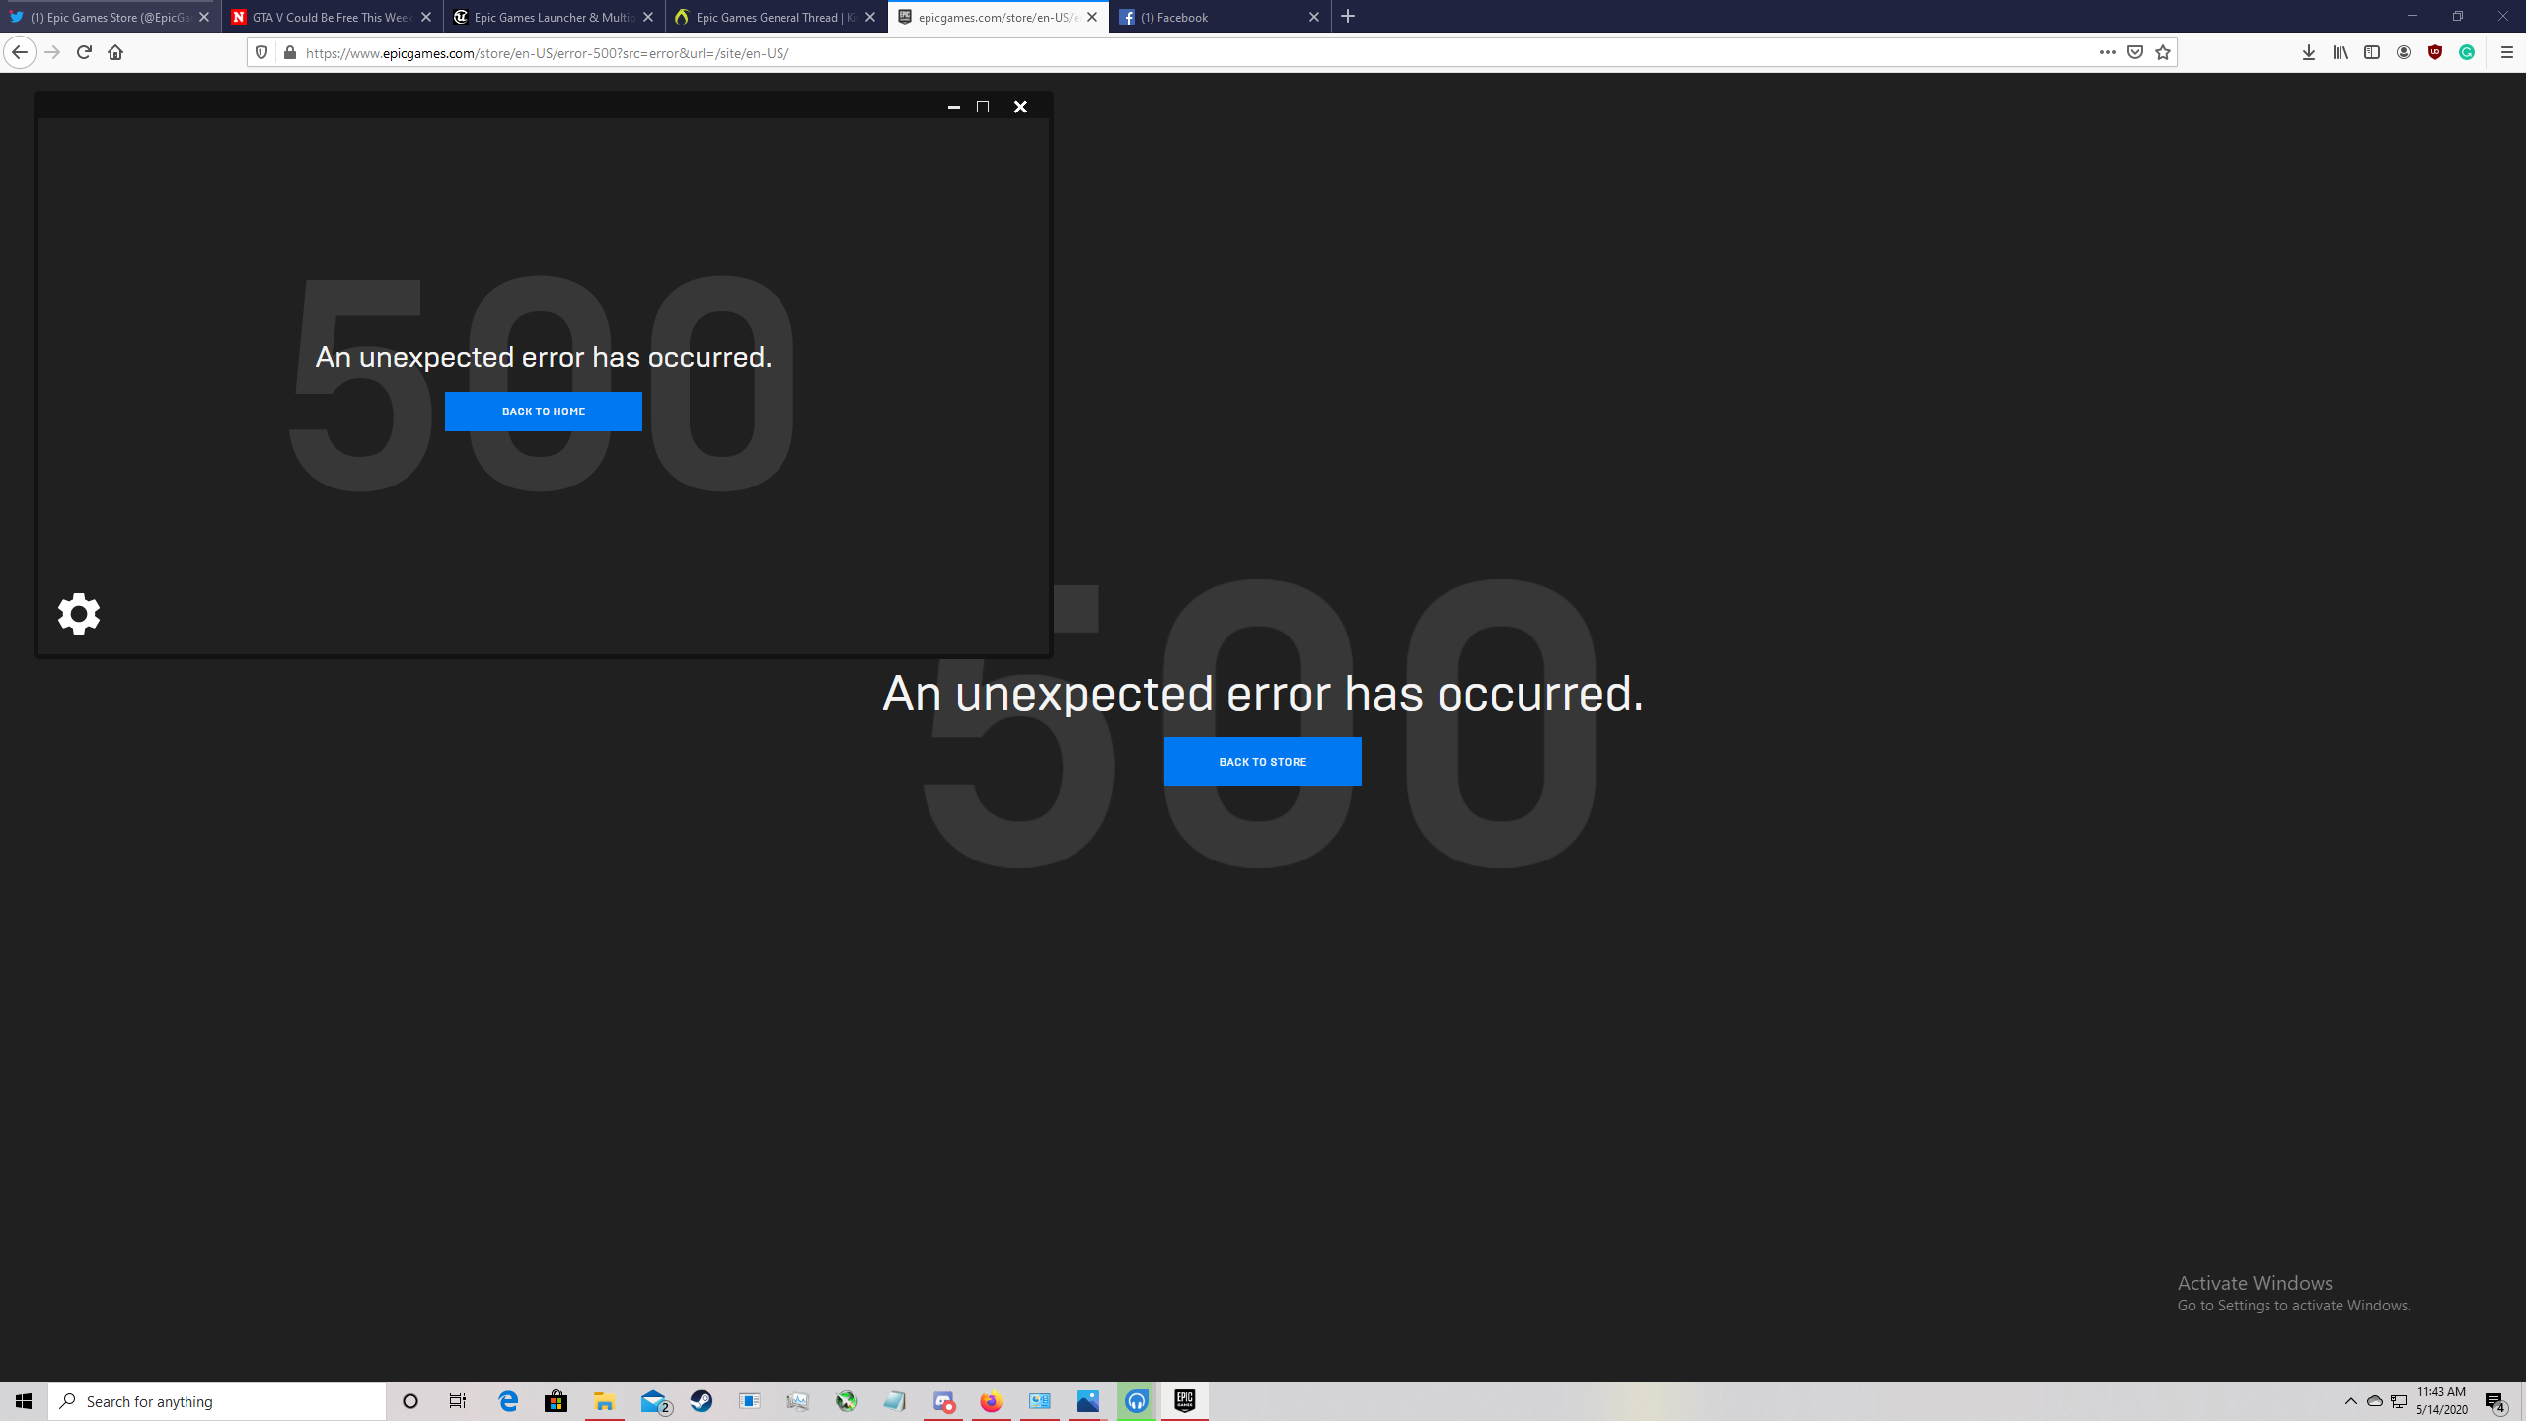Open the Grammarly extension
Image resolution: width=2526 pixels, height=1421 pixels.
(2467, 52)
